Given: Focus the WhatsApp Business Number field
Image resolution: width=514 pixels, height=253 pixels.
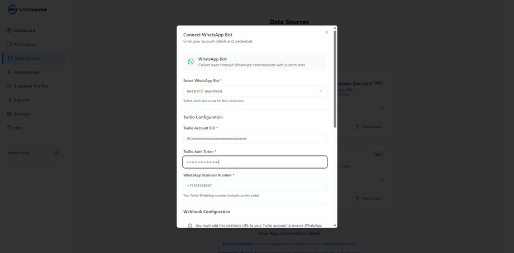Looking at the screenshot, I should point(255,185).
